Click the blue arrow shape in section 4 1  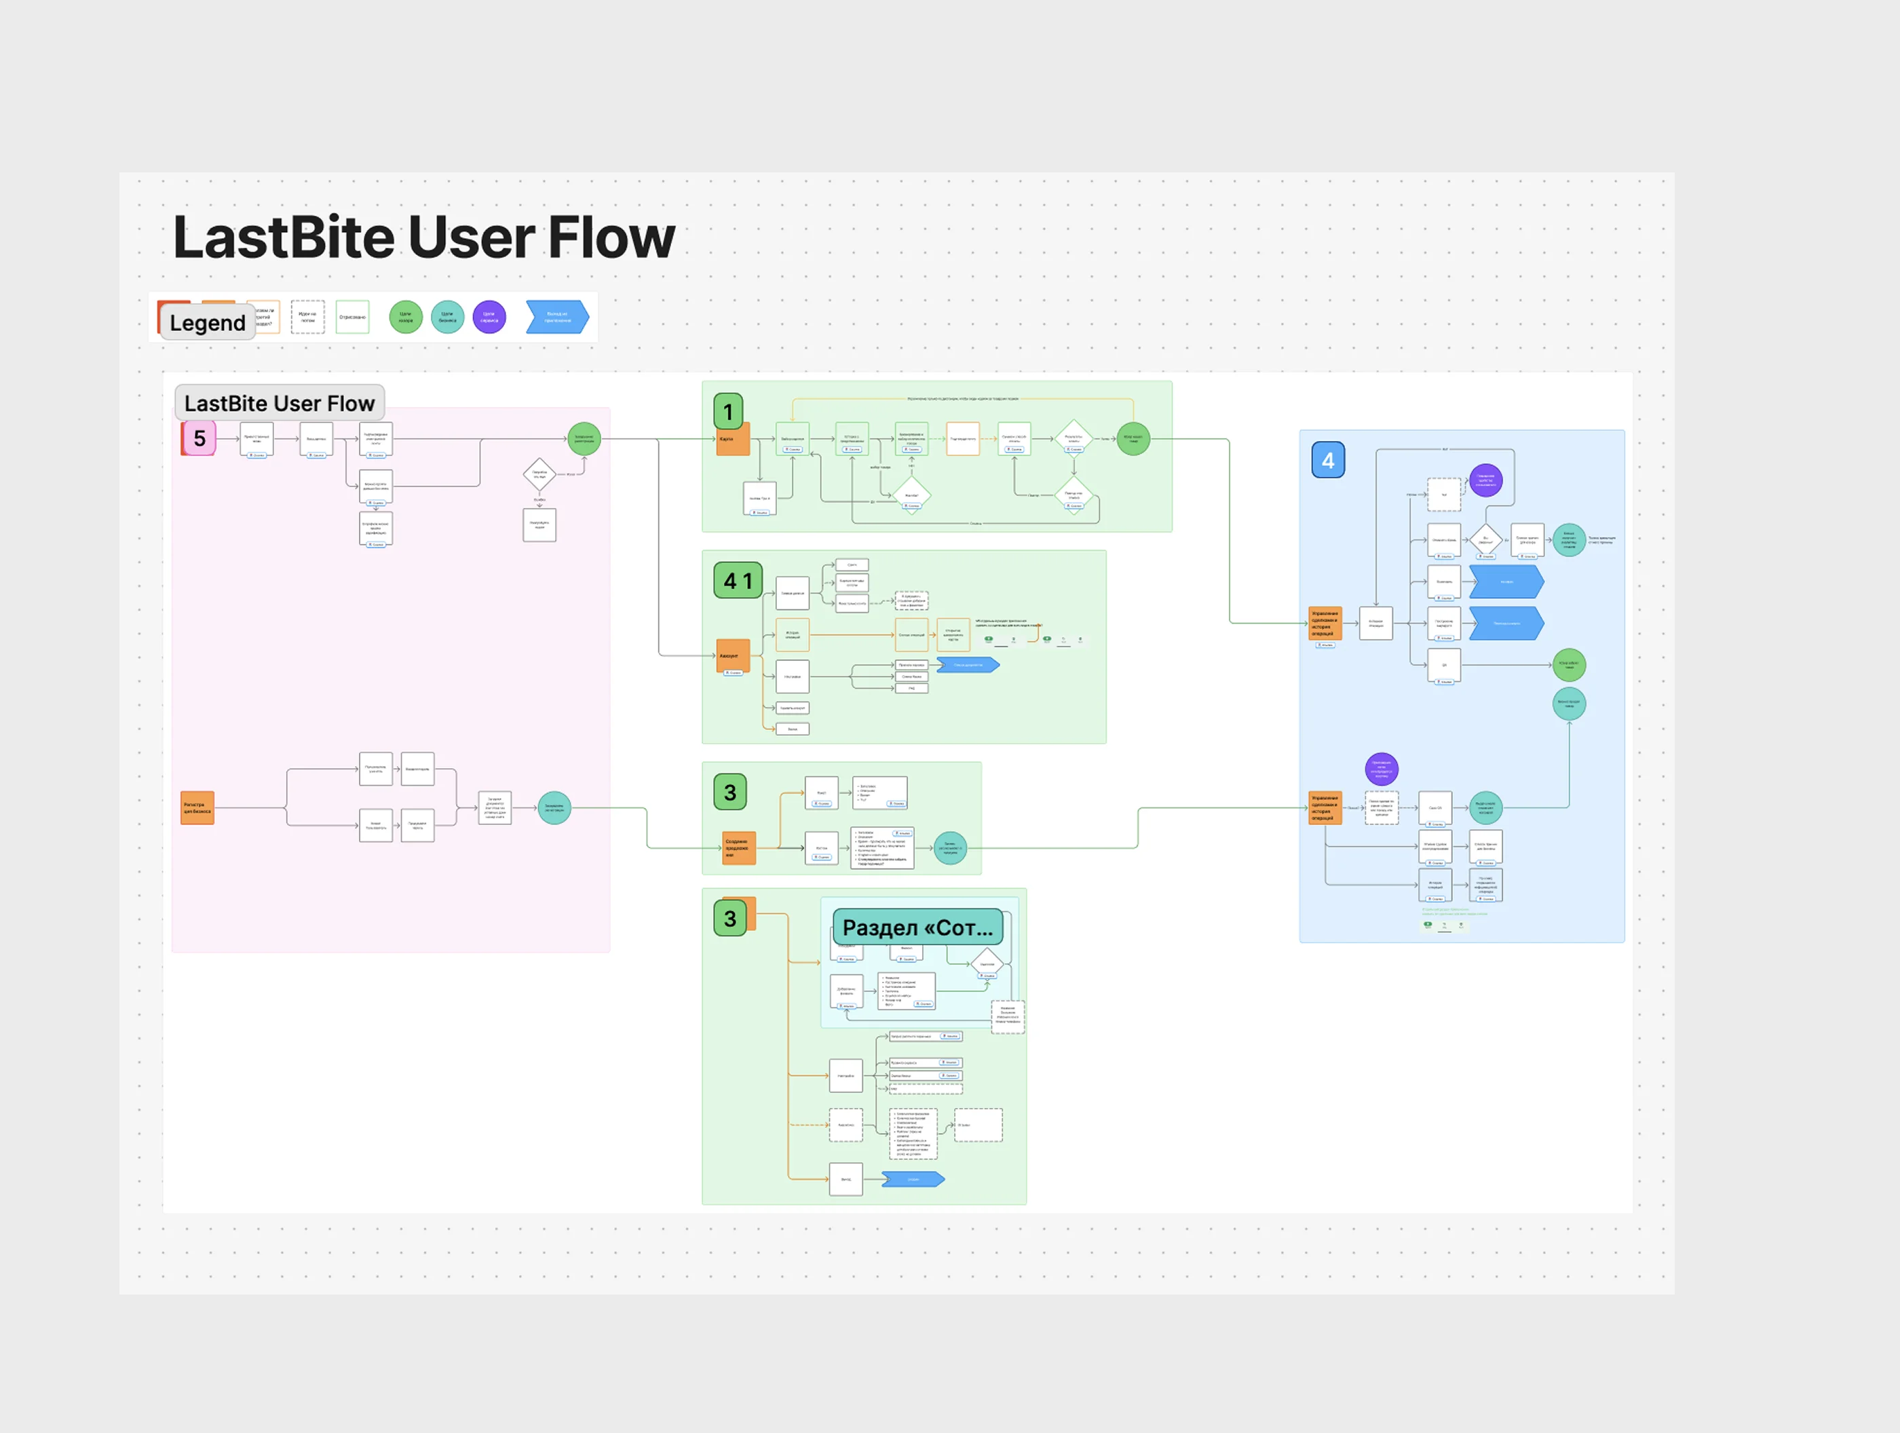(x=968, y=665)
